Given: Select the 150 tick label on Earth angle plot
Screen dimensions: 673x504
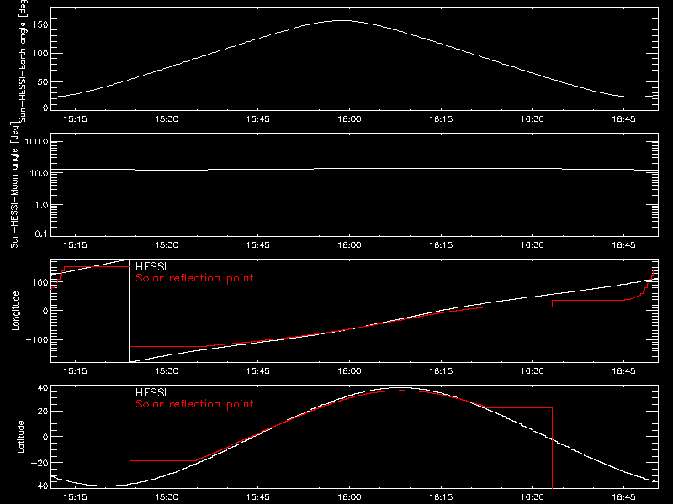Looking at the screenshot, I should coord(41,24).
